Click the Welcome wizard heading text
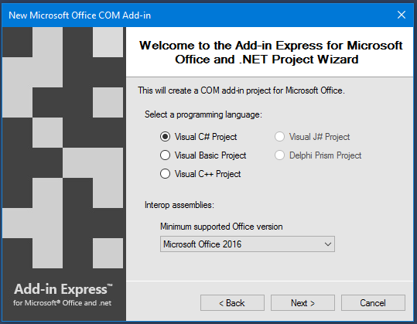Image resolution: width=417 pixels, height=324 pixels. (271, 53)
